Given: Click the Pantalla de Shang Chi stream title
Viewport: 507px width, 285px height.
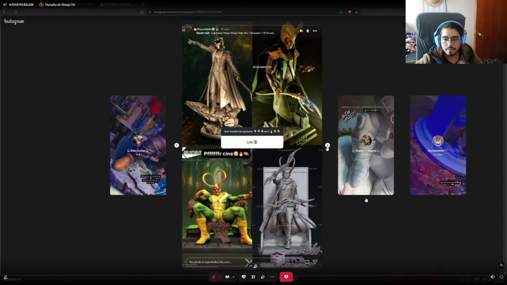Looking at the screenshot, I should click(x=60, y=5).
